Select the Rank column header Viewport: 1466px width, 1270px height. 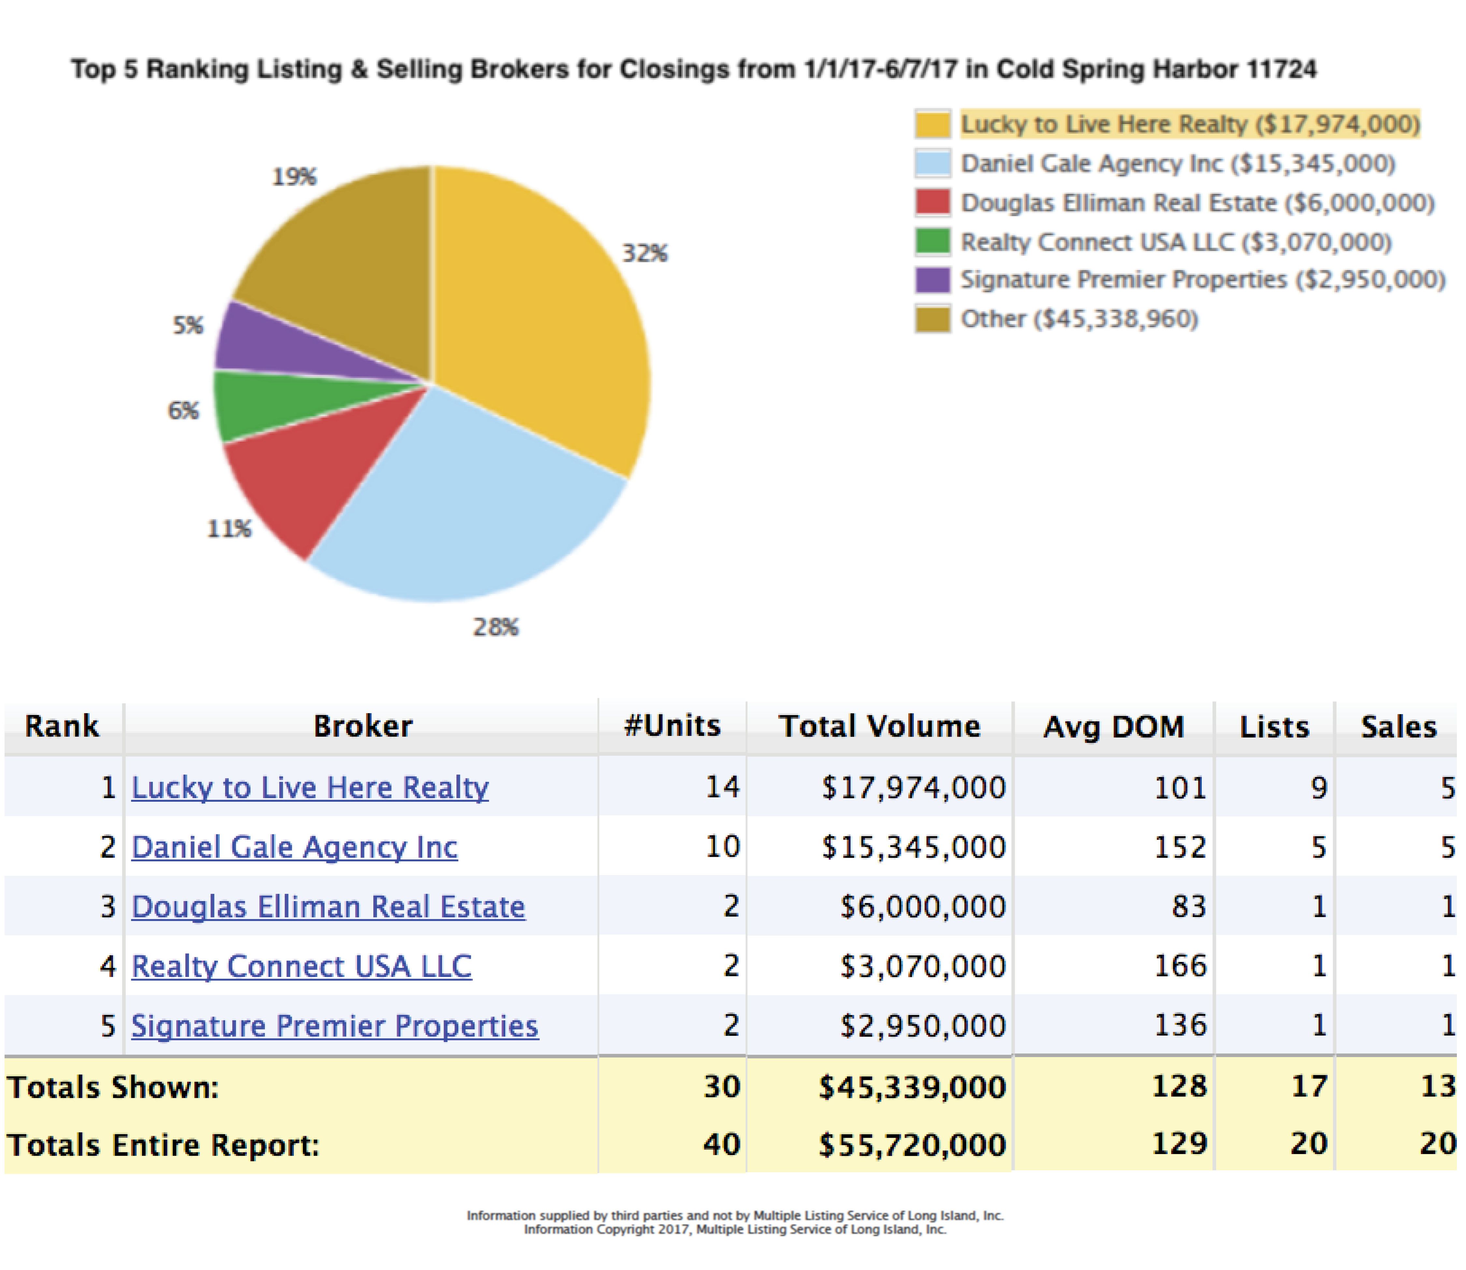click(x=62, y=727)
